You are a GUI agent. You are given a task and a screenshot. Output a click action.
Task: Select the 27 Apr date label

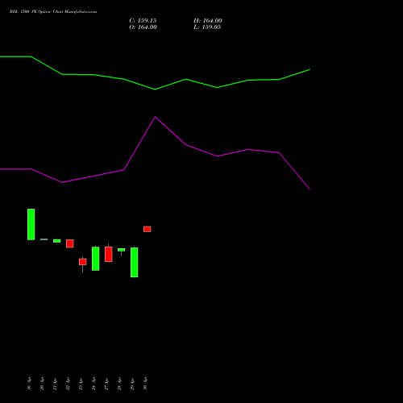pos(106,384)
